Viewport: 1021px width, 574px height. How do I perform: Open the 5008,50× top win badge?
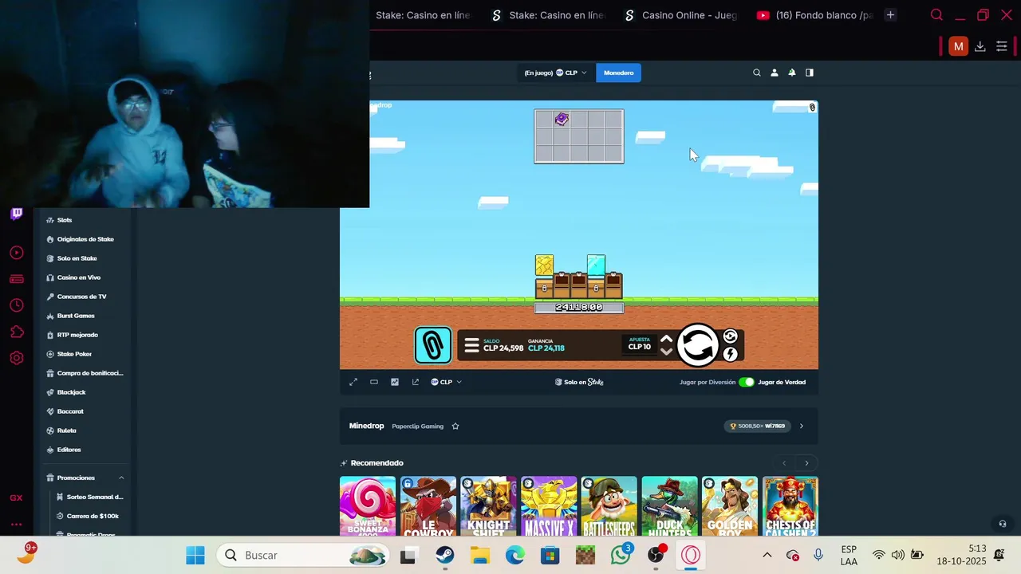pos(758,426)
